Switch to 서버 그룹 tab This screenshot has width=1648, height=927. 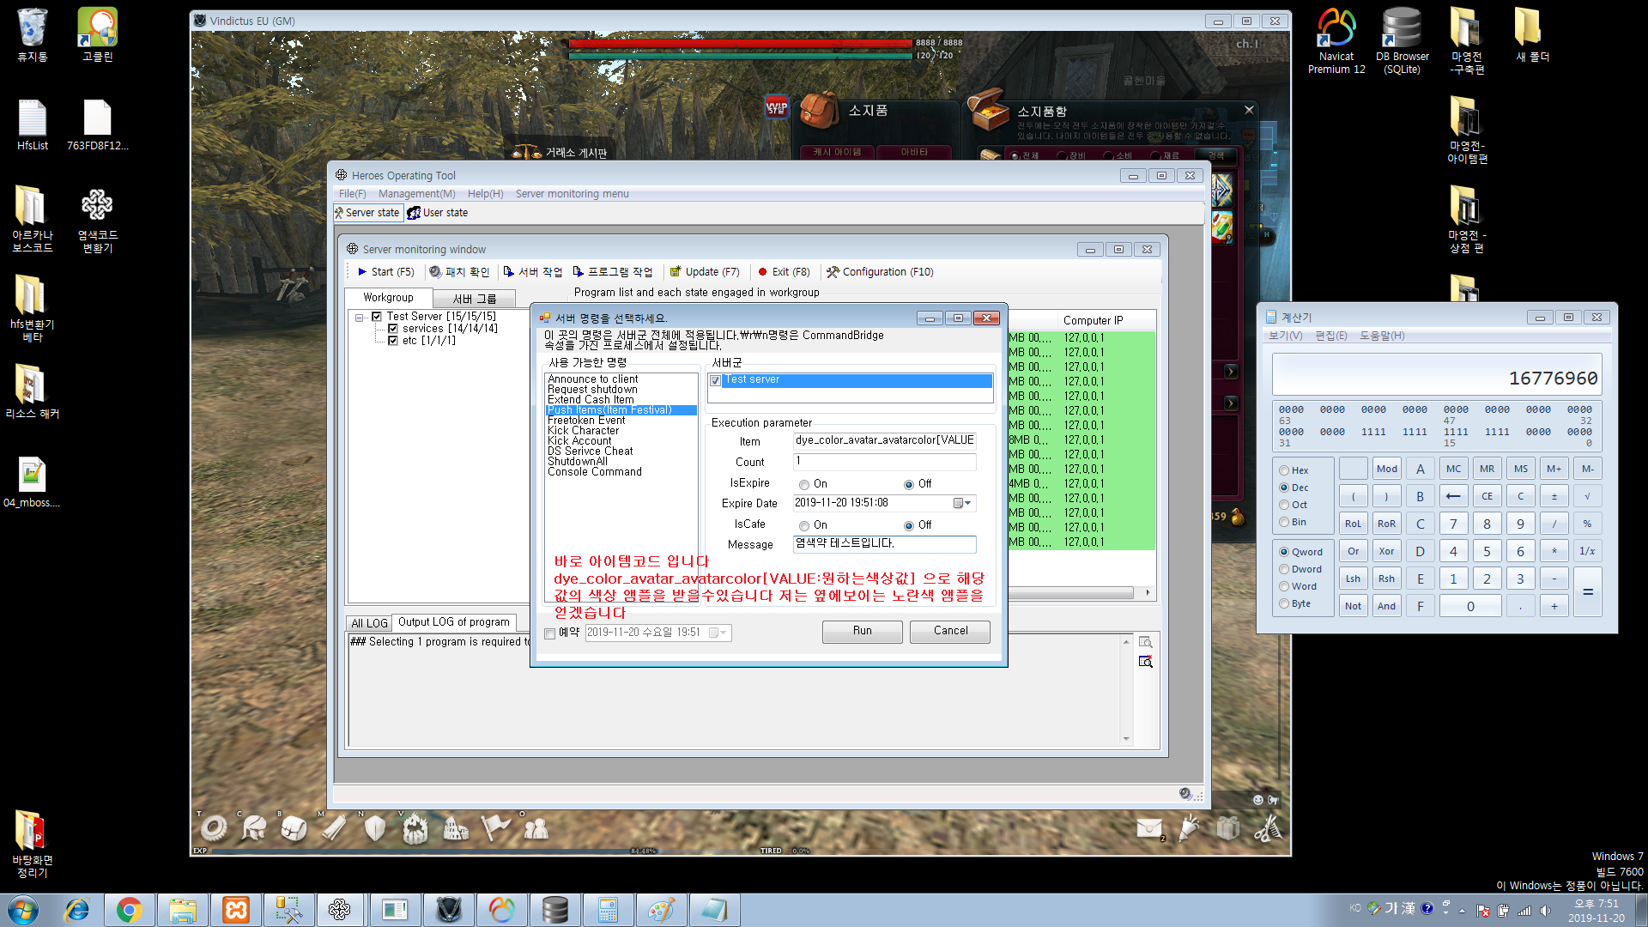click(475, 299)
